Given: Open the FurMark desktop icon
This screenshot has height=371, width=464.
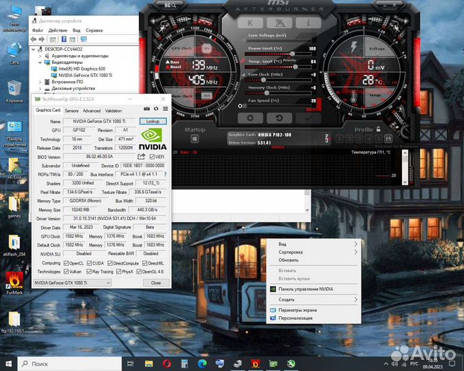Looking at the screenshot, I should point(14,284).
